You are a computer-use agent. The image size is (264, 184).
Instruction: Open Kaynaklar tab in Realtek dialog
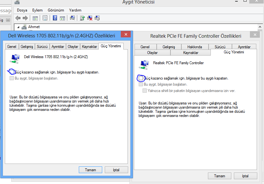point(191,52)
